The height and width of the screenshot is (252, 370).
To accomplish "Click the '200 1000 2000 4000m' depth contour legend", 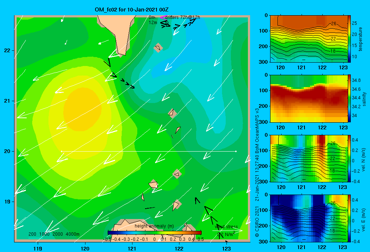I will (x=54, y=234).
